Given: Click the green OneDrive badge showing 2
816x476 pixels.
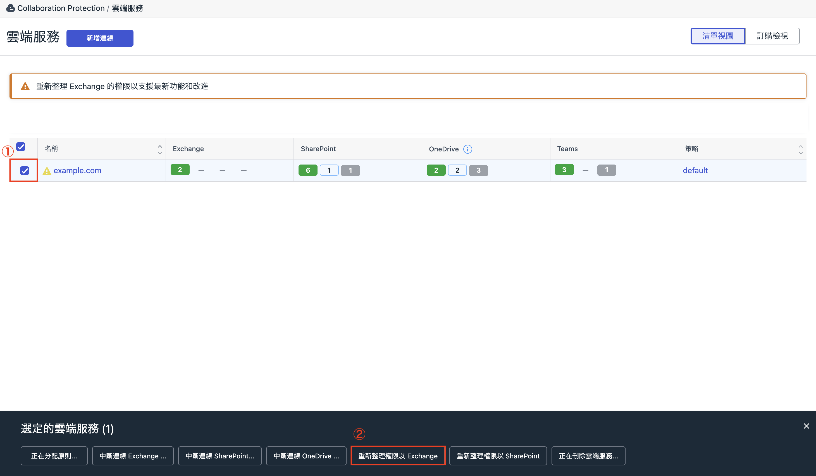Looking at the screenshot, I should (x=436, y=170).
